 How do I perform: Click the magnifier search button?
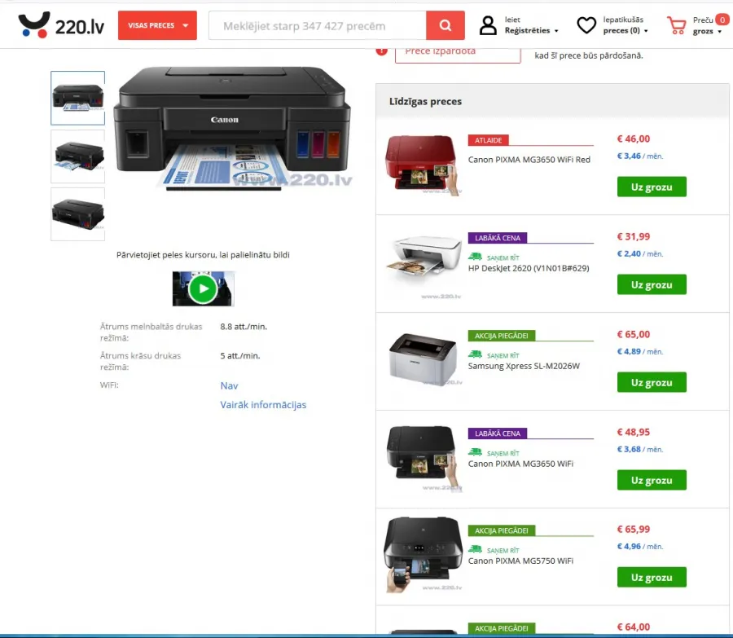[x=445, y=25]
